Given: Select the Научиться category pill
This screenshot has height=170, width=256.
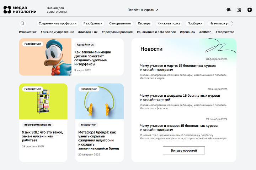Looking at the screenshot, I should 218,23.
